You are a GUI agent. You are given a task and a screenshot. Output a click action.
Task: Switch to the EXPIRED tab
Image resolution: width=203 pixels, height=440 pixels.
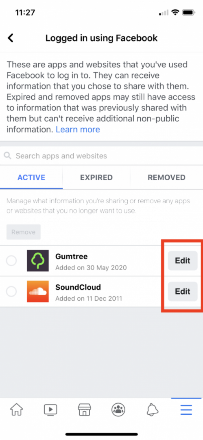coord(96,177)
